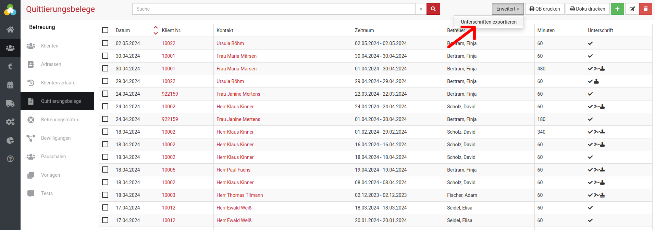The image size is (655, 230).
Task: Click the red trash delete button
Action: tap(645, 9)
